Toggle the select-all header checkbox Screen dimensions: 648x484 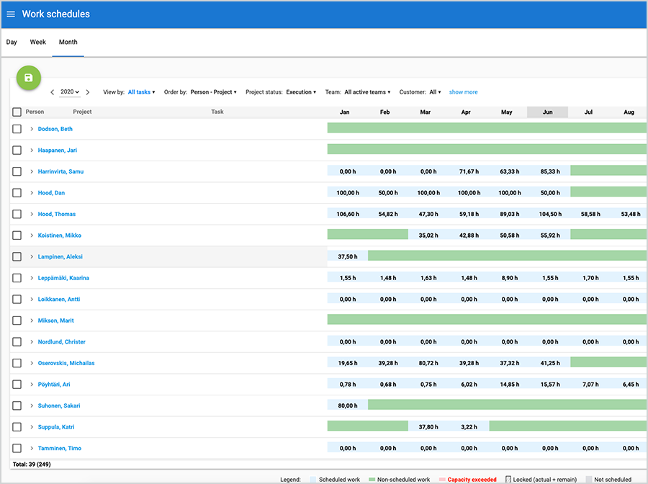click(x=17, y=112)
